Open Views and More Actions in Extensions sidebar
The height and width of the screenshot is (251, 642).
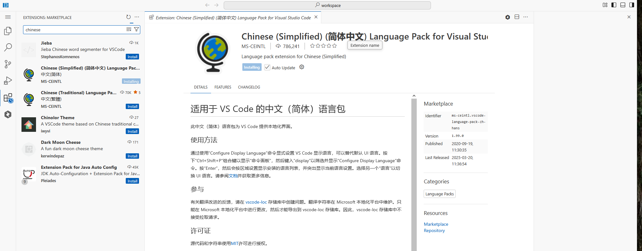[137, 17]
